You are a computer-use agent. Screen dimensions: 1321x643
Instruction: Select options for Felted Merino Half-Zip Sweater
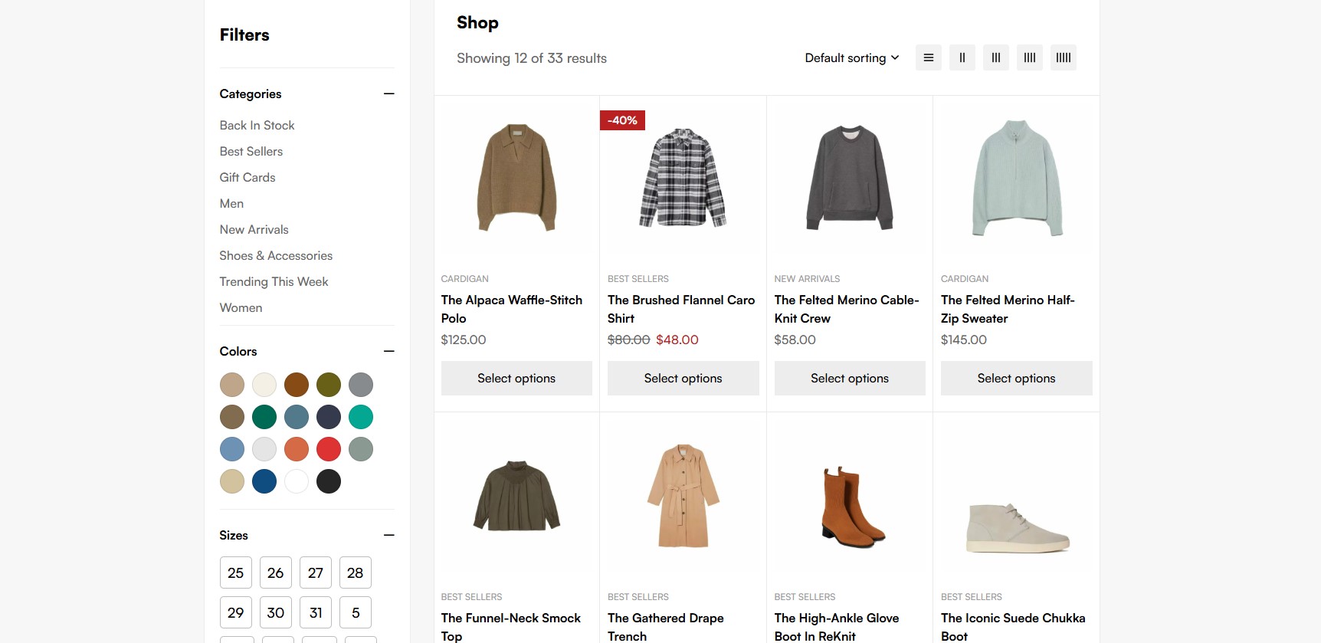pos(1017,379)
